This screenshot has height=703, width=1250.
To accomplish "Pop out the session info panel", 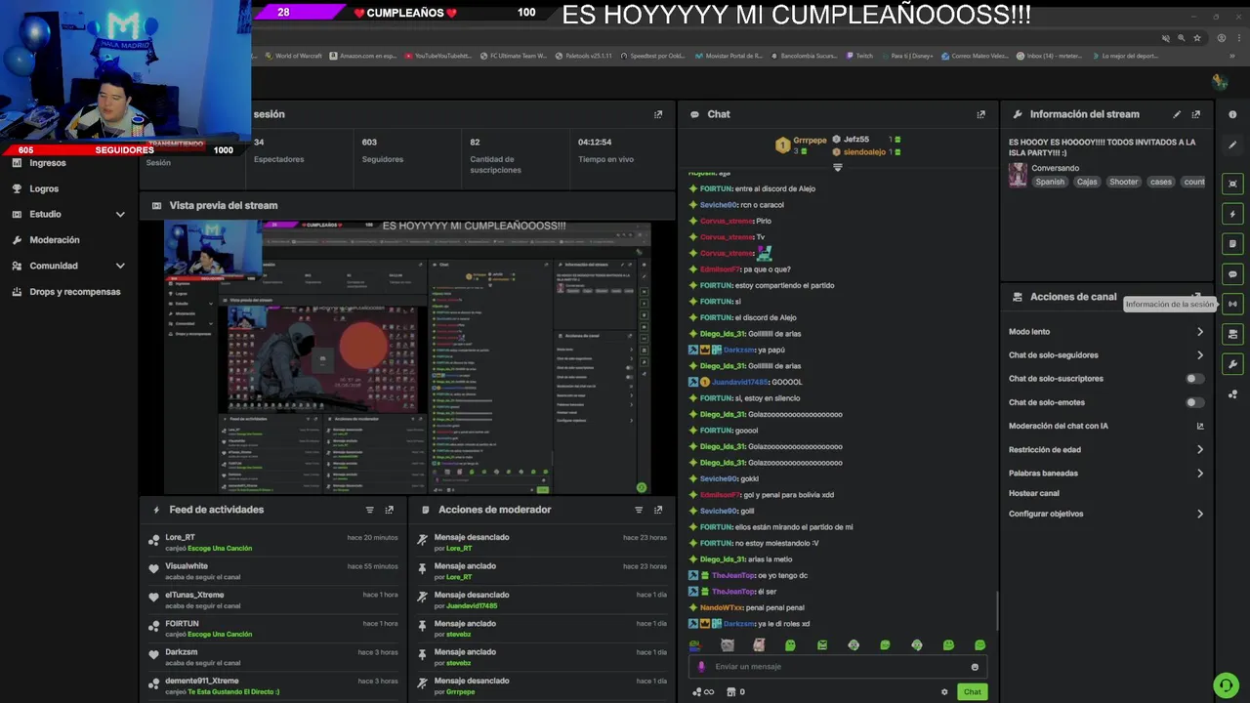I will [657, 114].
